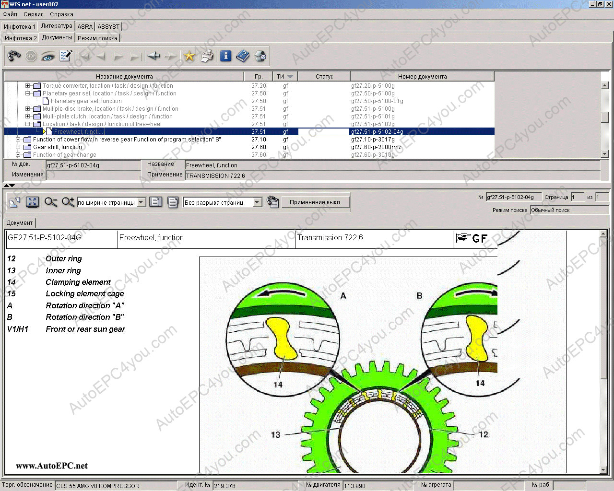Print the document using printer icon

tap(207, 56)
